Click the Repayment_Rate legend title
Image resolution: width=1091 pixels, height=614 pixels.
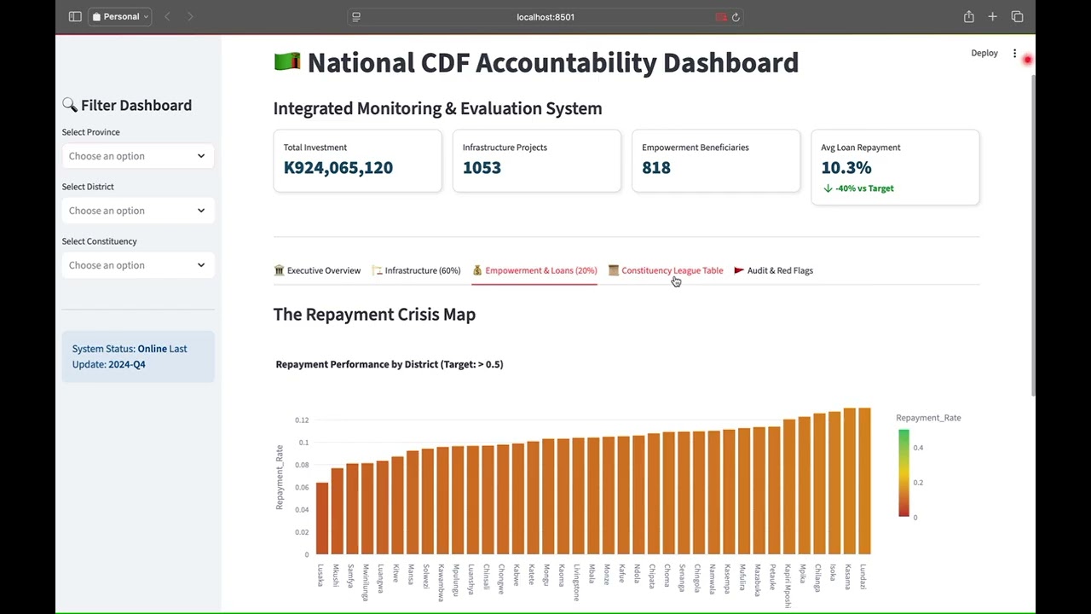click(x=928, y=418)
